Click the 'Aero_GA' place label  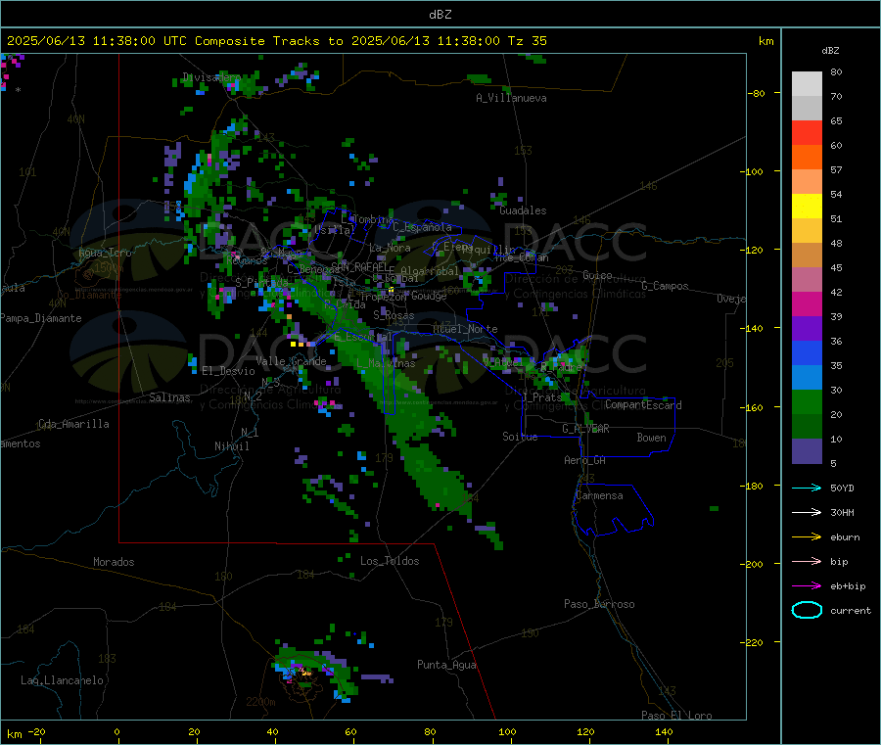[x=584, y=461]
